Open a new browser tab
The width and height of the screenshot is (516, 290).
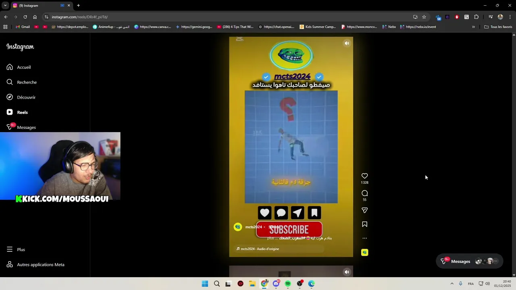(x=78, y=6)
